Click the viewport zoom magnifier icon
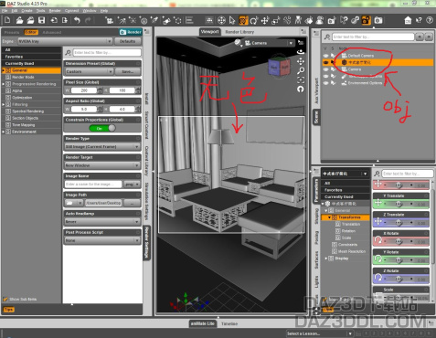 pyautogui.click(x=301, y=70)
